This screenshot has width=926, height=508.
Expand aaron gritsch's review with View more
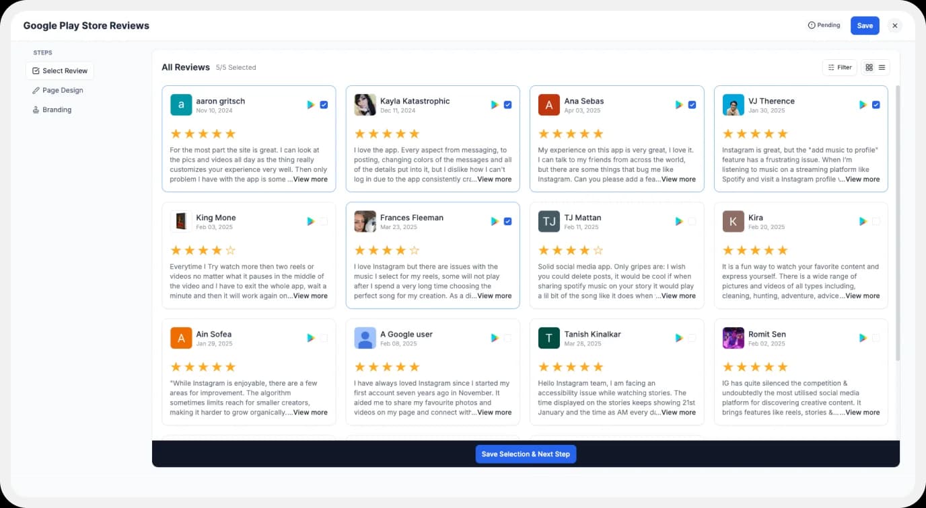point(310,179)
